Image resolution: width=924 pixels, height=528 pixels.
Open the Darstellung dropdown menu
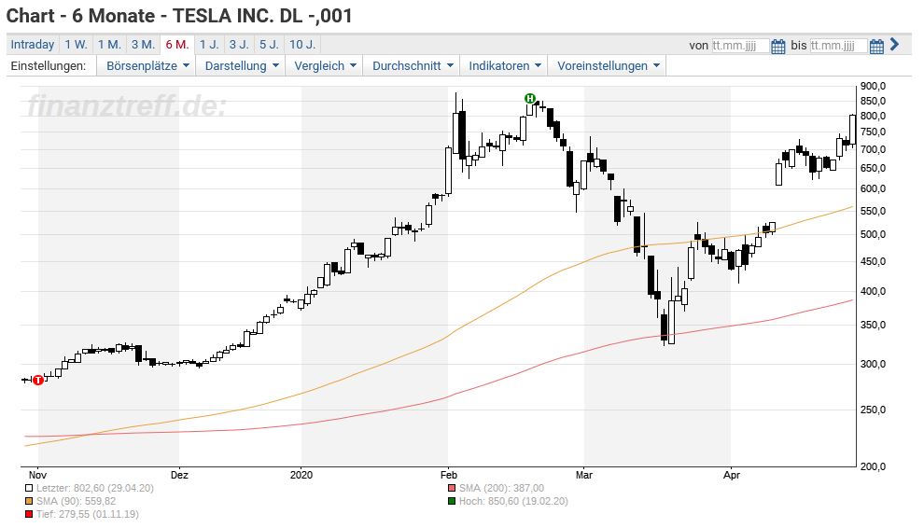[x=242, y=66]
